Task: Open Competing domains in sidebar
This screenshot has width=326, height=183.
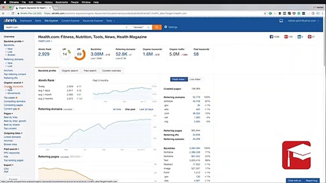Action: point(15,101)
